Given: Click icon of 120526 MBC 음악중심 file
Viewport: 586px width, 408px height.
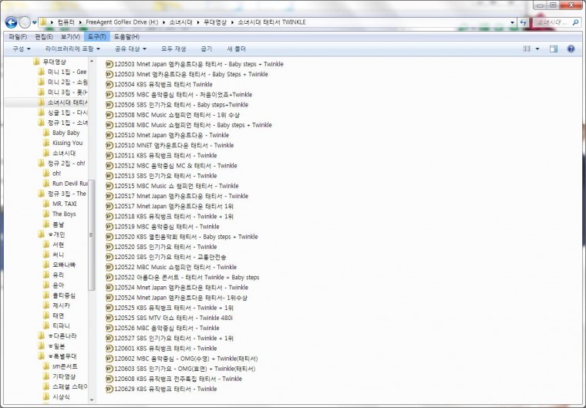Looking at the screenshot, I should (x=109, y=328).
